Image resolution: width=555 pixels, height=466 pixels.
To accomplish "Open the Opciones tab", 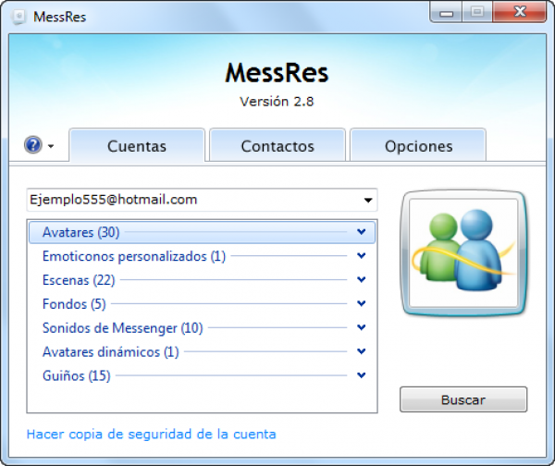I will click(x=418, y=145).
